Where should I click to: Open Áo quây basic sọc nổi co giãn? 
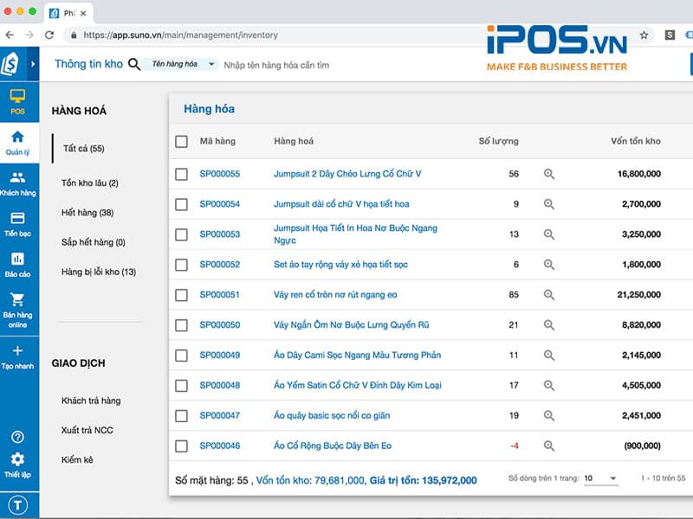click(332, 415)
